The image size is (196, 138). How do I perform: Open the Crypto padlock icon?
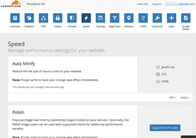58,18
